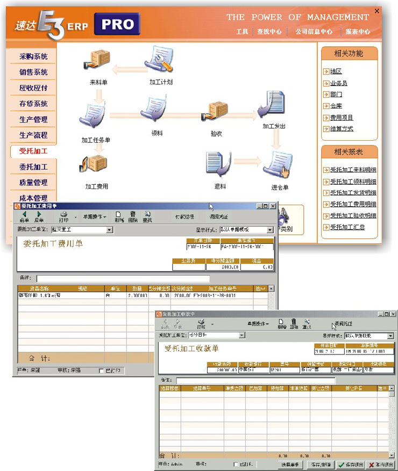
Task: Open 查找中心 in header
Action: 269,32
